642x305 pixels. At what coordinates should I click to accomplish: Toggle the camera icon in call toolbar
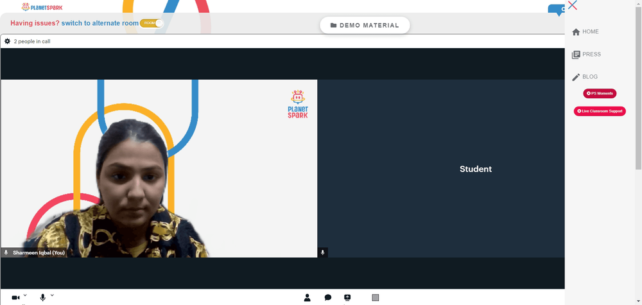(x=15, y=298)
